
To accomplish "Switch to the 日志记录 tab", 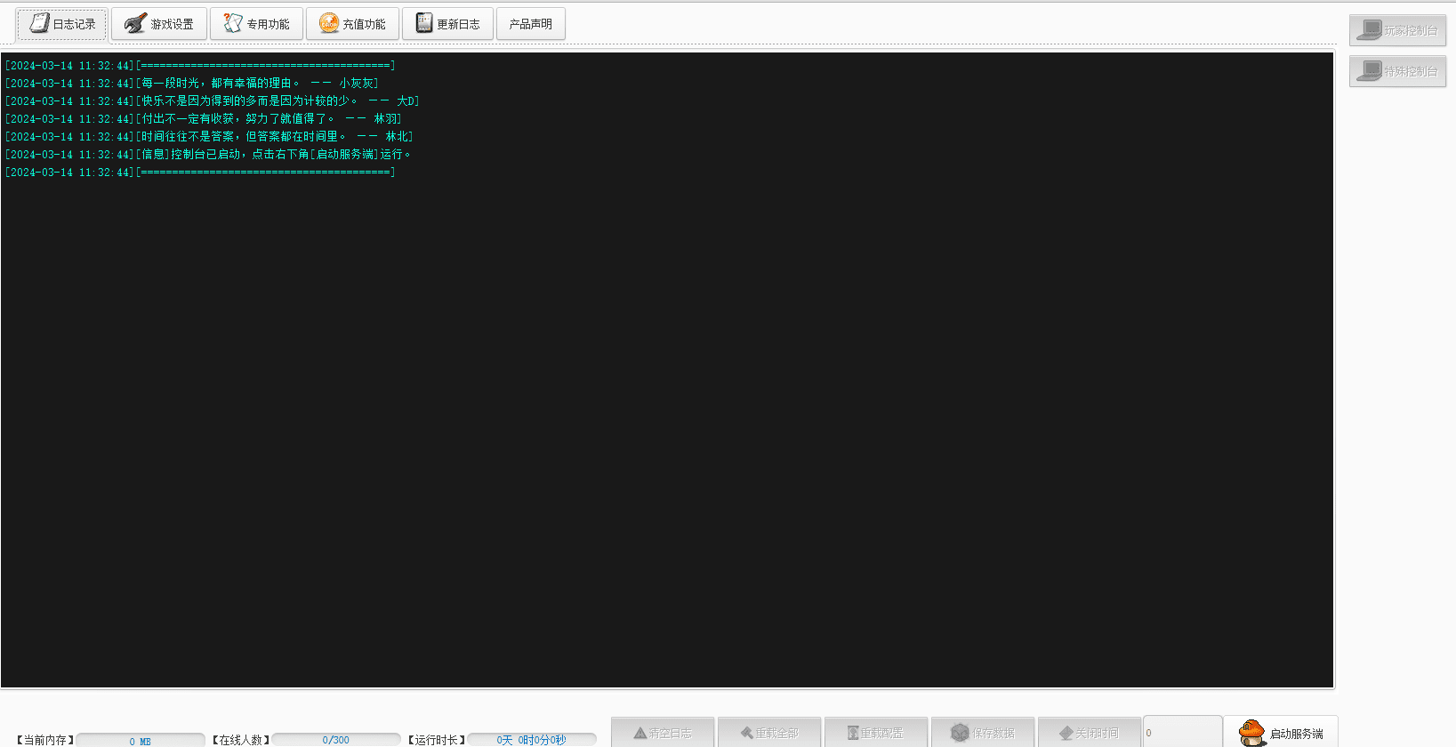I will (x=61, y=24).
